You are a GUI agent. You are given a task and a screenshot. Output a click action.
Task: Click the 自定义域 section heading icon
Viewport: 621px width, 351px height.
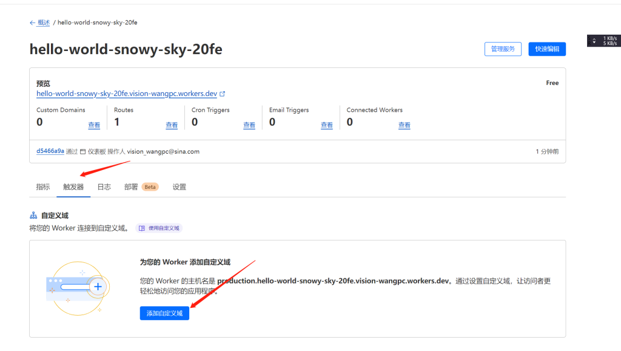33,216
